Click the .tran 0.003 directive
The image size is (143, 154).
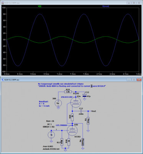click(48, 146)
